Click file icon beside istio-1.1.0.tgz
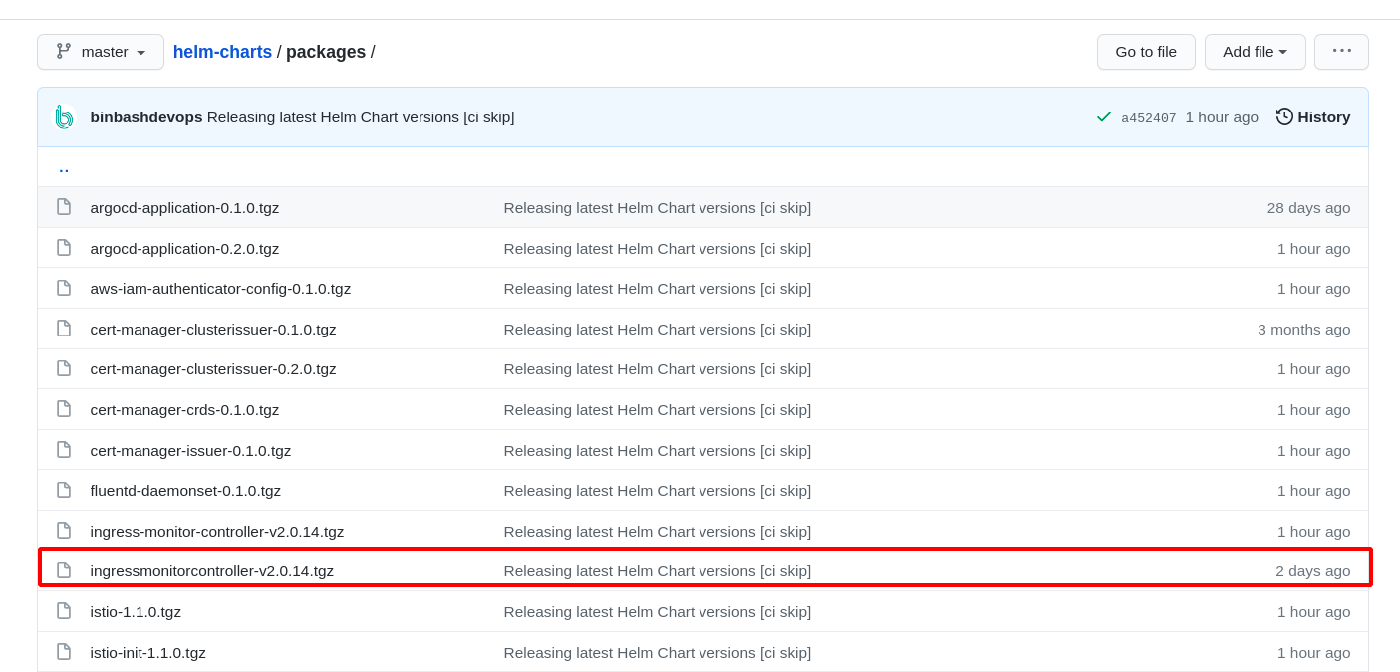 64,611
